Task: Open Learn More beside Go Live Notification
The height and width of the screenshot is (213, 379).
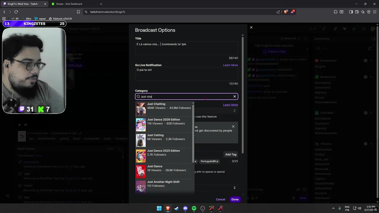Action: tap(230, 65)
